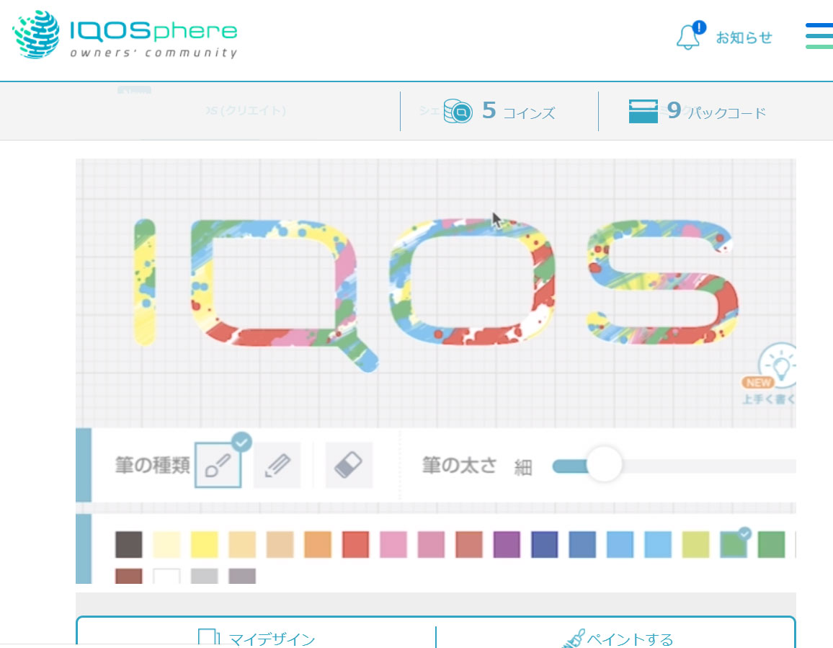Pick the red color swatch

point(355,544)
